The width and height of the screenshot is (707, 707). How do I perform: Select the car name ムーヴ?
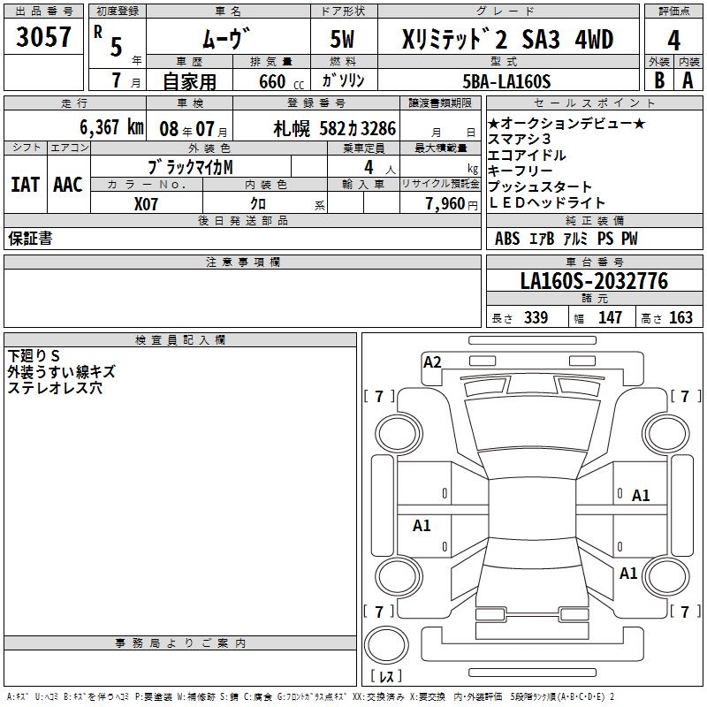click(226, 39)
